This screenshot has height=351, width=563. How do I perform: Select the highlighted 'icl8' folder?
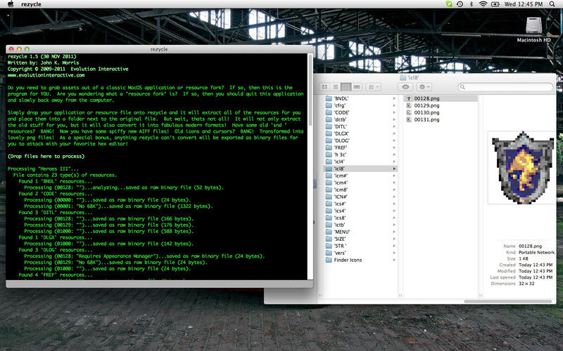[360, 168]
